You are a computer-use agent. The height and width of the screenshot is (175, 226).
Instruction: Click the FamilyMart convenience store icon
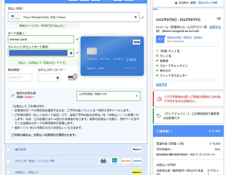(x=114, y=161)
